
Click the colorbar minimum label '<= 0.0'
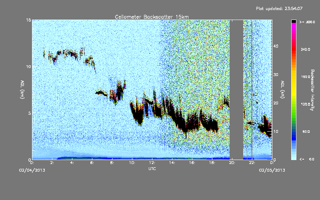tap(307, 159)
